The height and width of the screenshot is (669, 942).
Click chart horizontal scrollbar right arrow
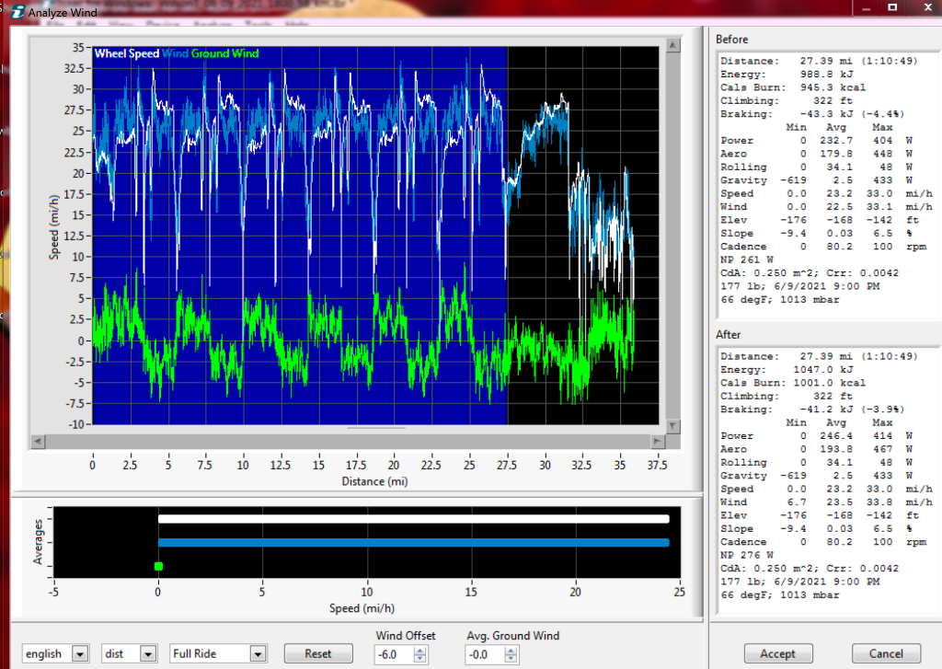point(657,441)
